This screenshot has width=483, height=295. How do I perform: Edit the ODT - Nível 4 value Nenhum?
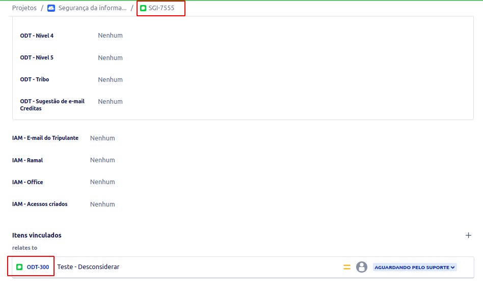tap(110, 36)
